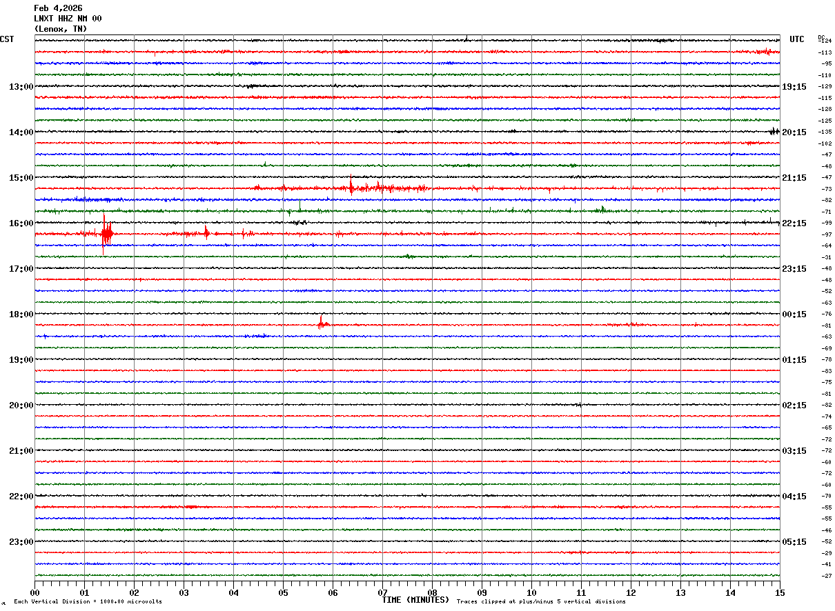Click the '15' minute axis tick label

pos(780,592)
